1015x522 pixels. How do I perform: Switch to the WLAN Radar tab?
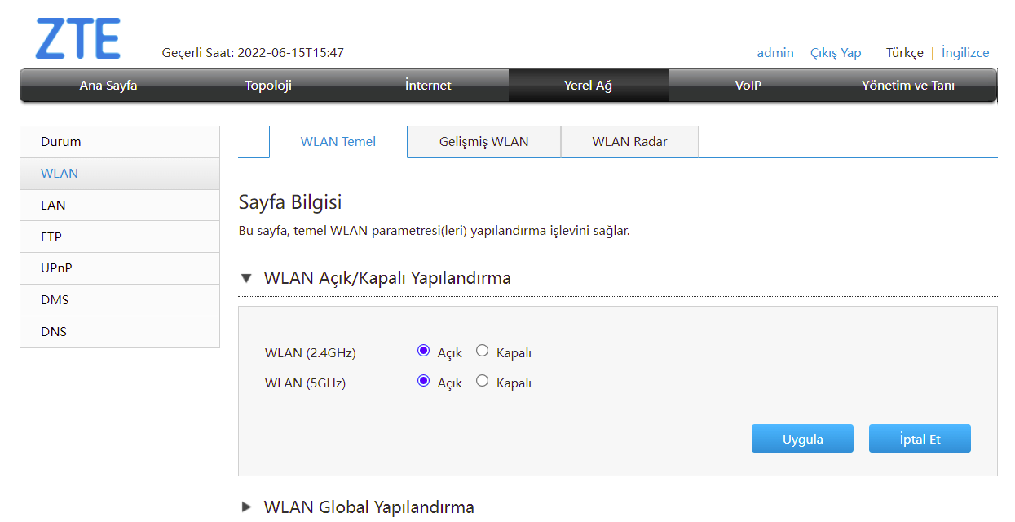[x=629, y=142]
